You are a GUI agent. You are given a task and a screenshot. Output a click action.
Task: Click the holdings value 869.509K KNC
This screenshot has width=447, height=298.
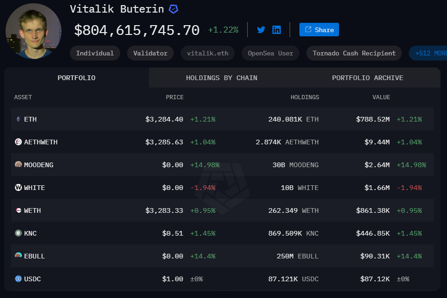click(293, 233)
